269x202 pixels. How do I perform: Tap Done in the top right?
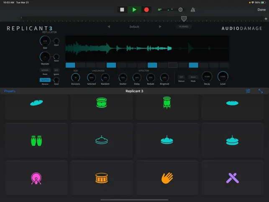[261, 10]
